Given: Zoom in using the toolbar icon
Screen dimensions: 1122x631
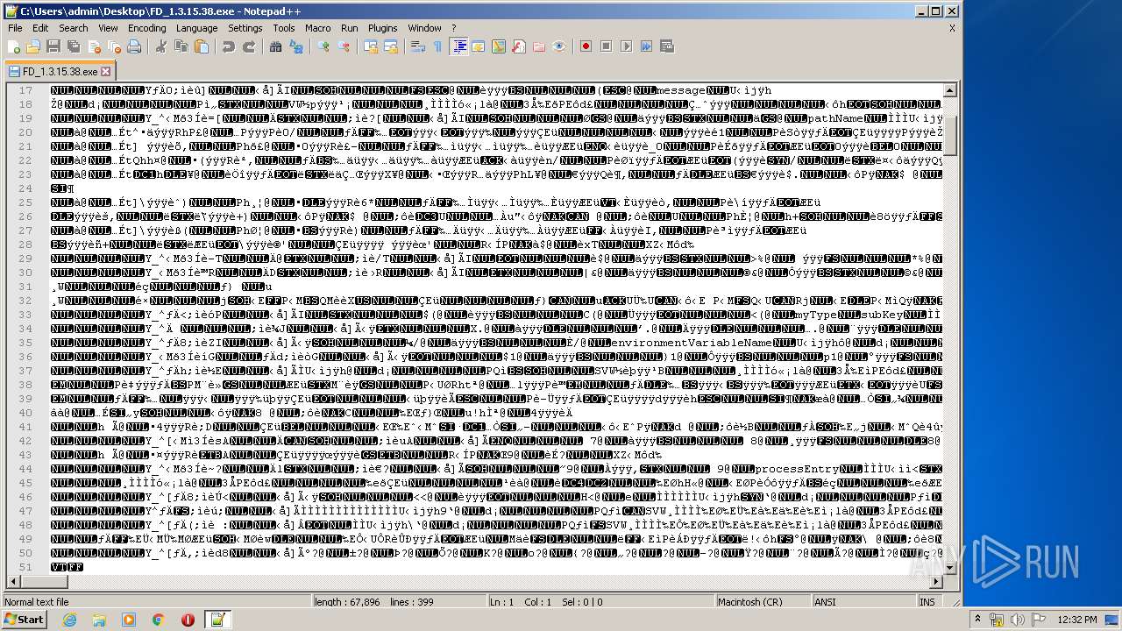Looking at the screenshot, I should click(323, 46).
